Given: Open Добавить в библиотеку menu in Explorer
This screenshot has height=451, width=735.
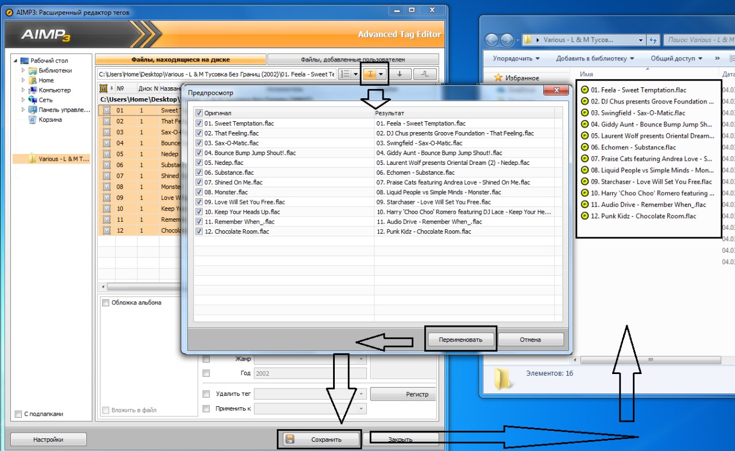Looking at the screenshot, I should pyautogui.click(x=595, y=59).
